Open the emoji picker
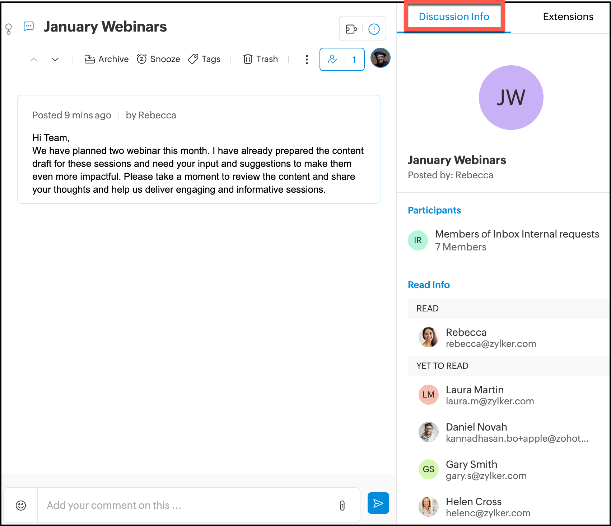The width and height of the screenshot is (611, 526). (21, 506)
